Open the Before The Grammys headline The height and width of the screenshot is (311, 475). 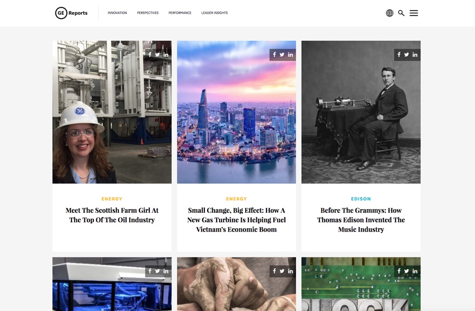(x=361, y=220)
